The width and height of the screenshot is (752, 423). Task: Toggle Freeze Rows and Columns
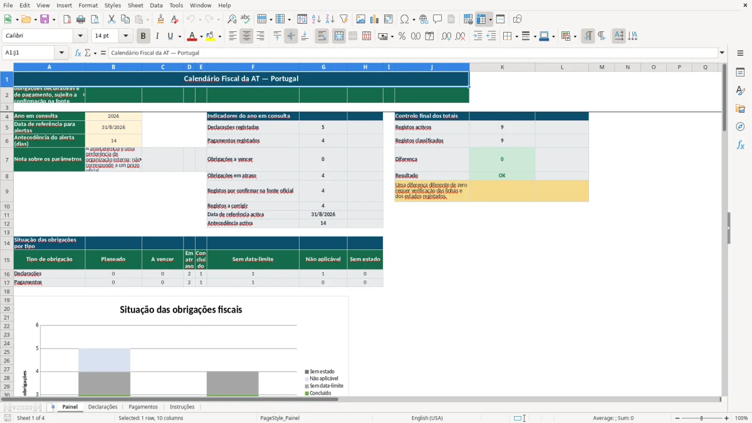tap(481, 19)
